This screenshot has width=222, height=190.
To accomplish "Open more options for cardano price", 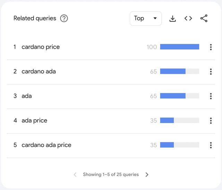I will tap(211, 47).
